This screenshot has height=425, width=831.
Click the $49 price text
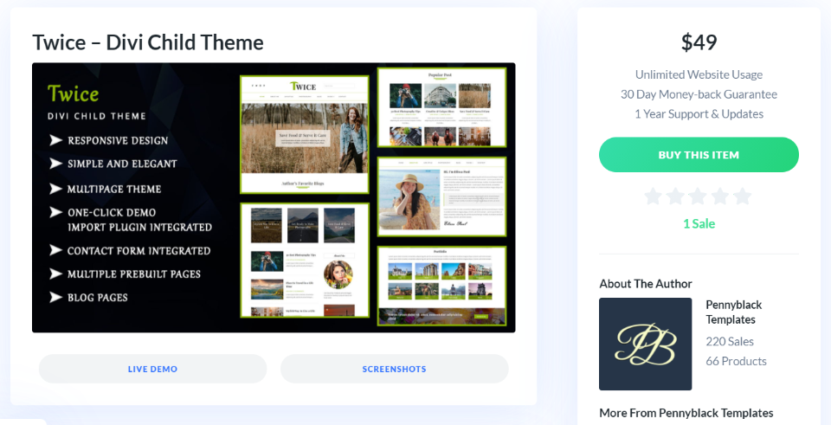[699, 42]
